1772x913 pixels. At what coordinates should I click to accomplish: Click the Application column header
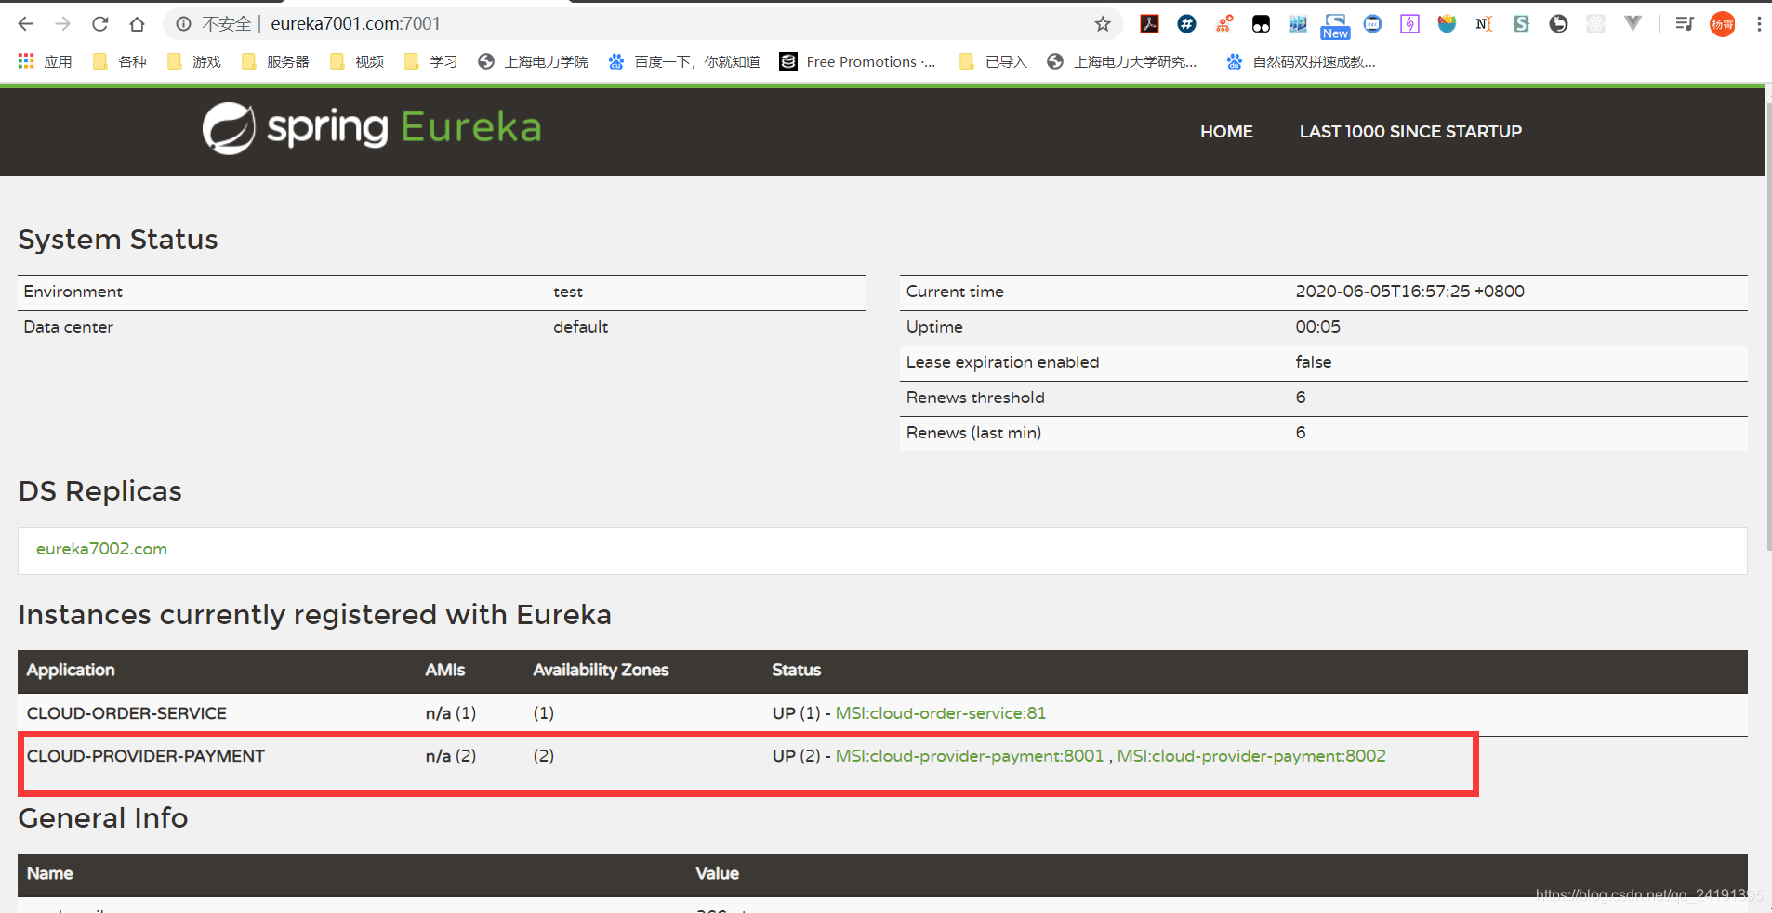coord(71,670)
